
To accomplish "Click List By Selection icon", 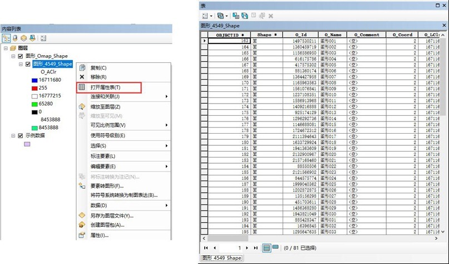I will (32, 38).
